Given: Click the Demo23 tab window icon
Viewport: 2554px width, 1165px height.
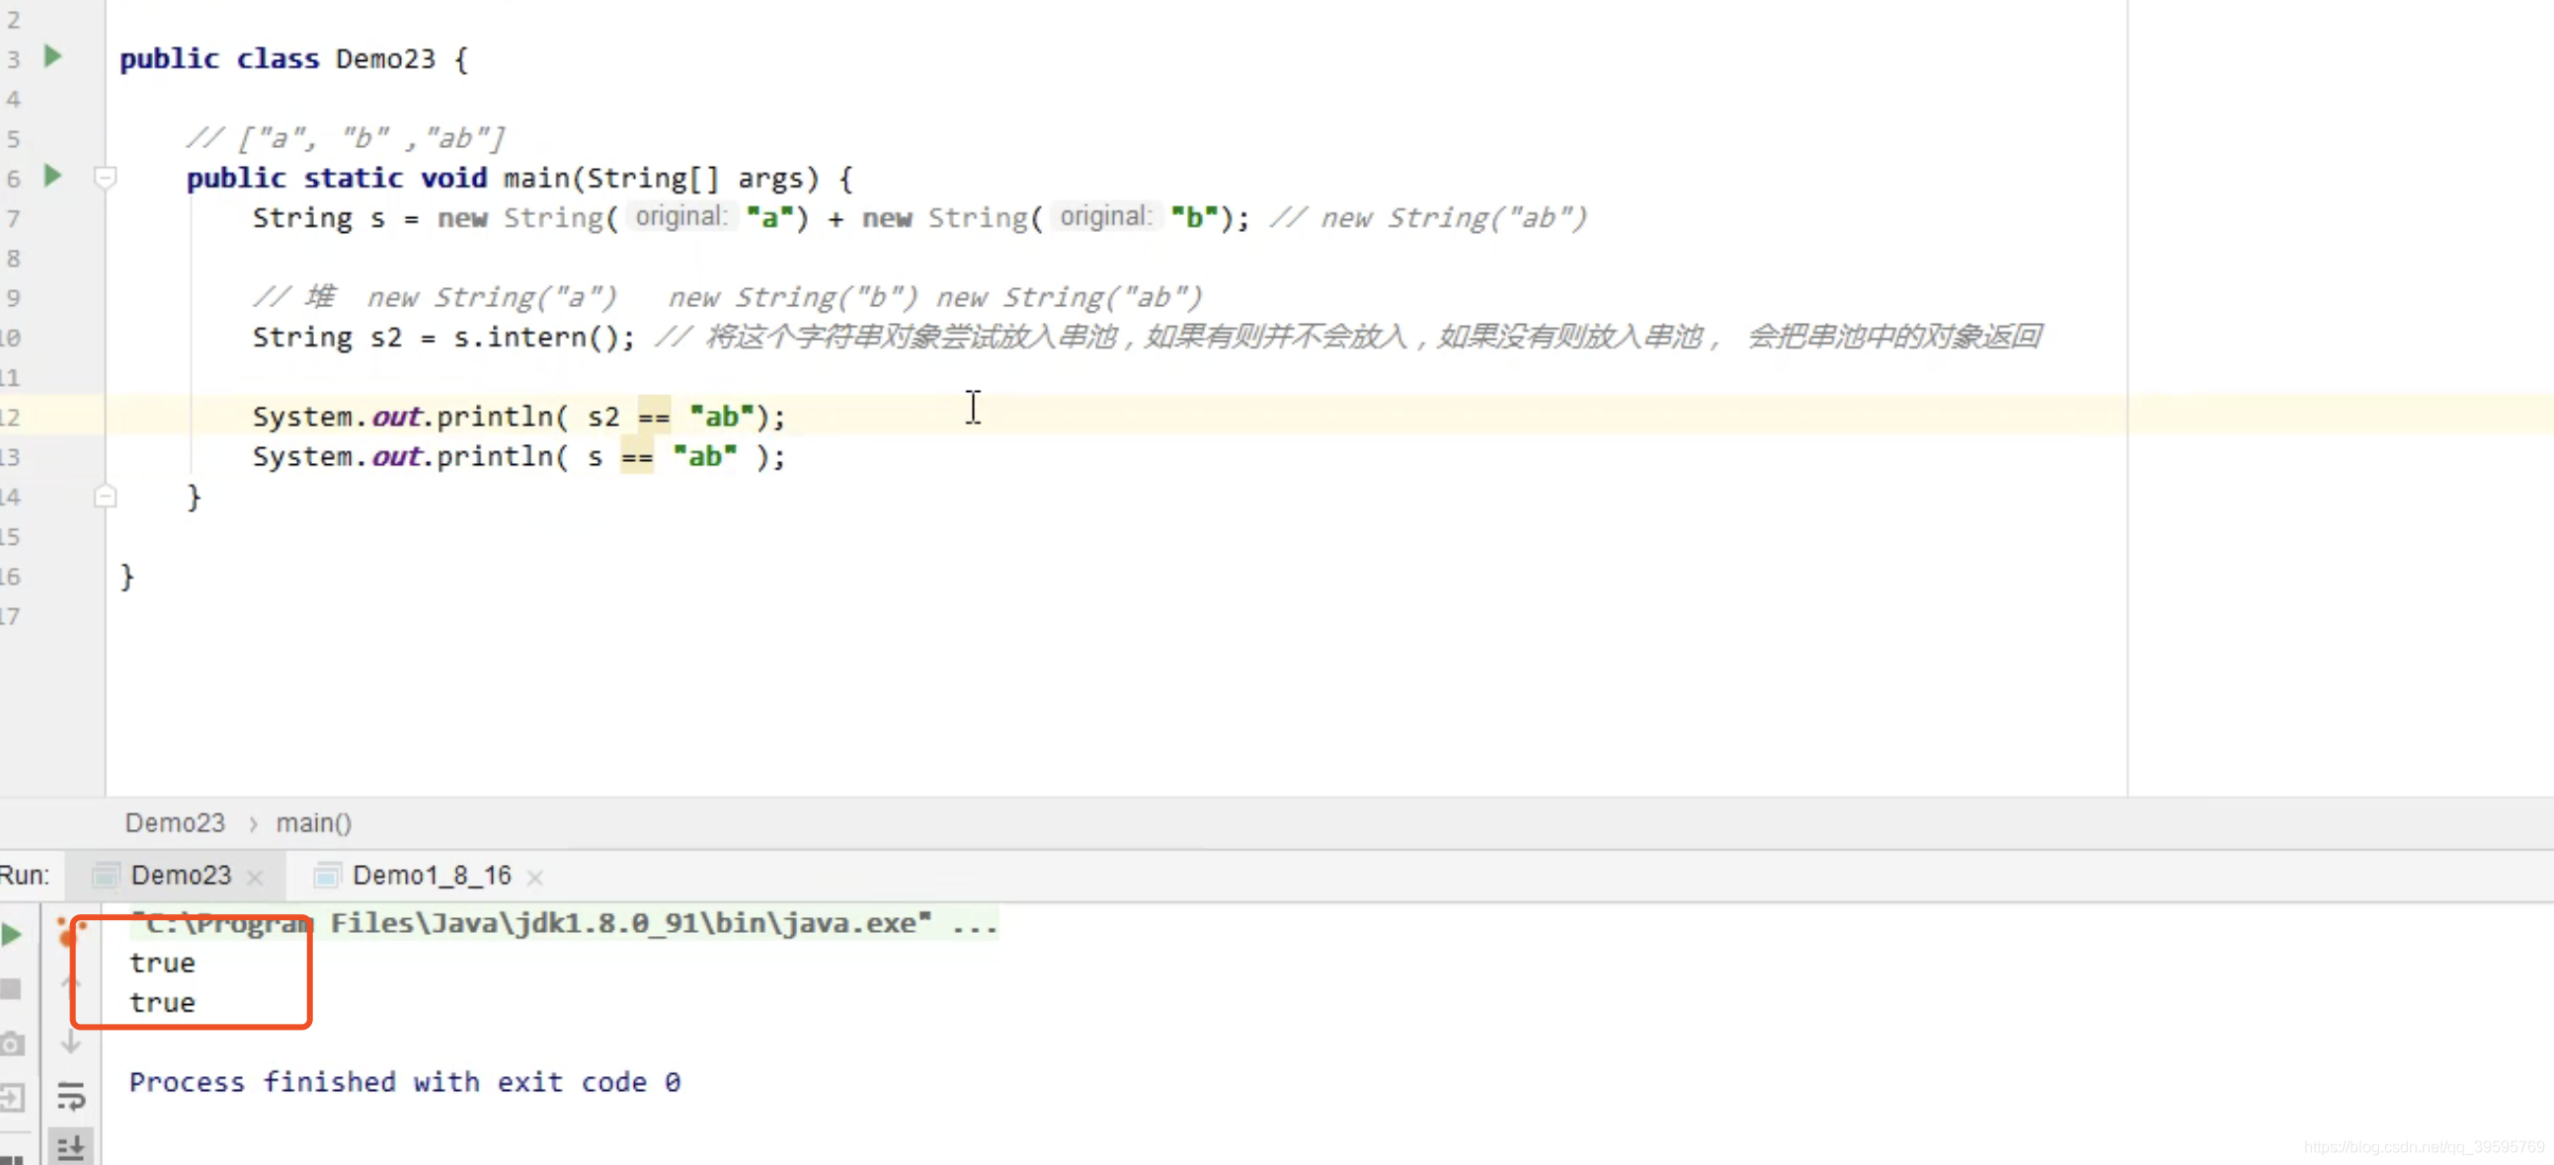Looking at the screenshot, I should click(105, 876).
